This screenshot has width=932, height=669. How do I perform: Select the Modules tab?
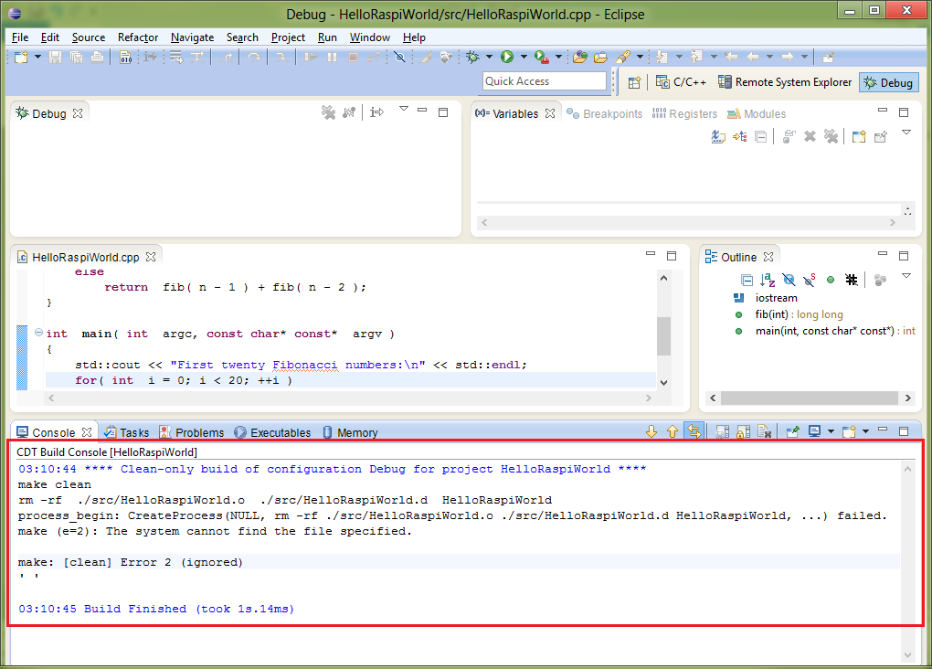pos(756,113)
